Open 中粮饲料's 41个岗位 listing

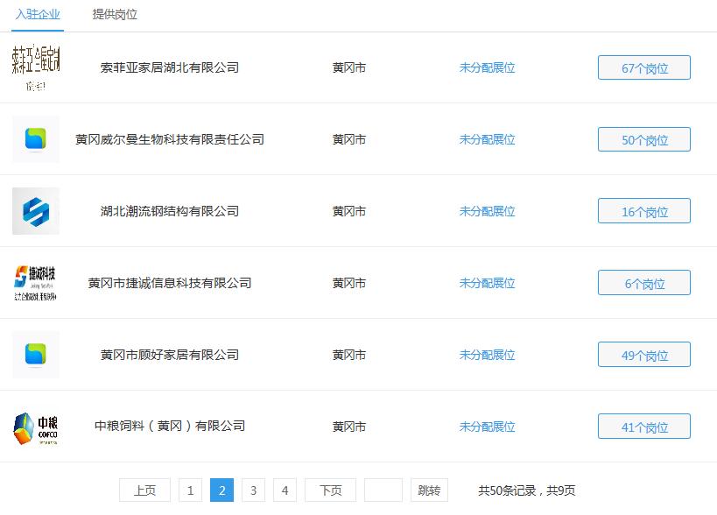click(643, 427)
